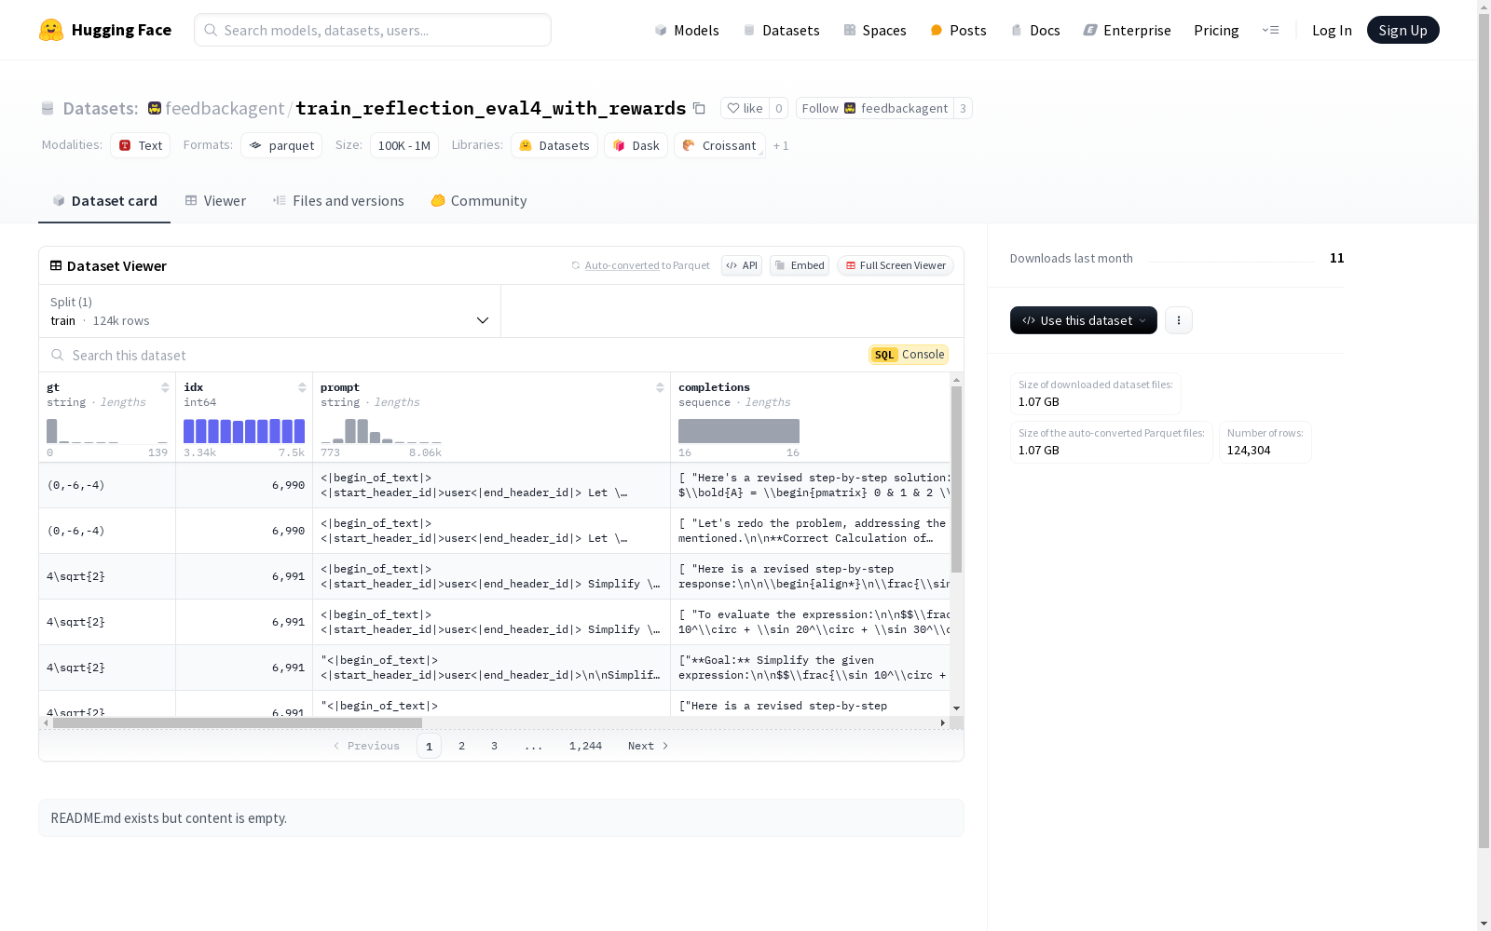Open the Croissant library tag

coord(719,145)
